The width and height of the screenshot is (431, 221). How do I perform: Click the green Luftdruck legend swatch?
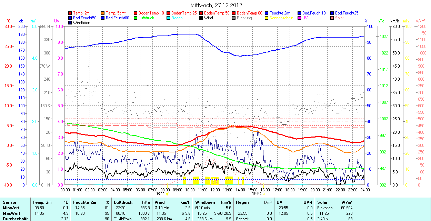click(x=136, y=18)
